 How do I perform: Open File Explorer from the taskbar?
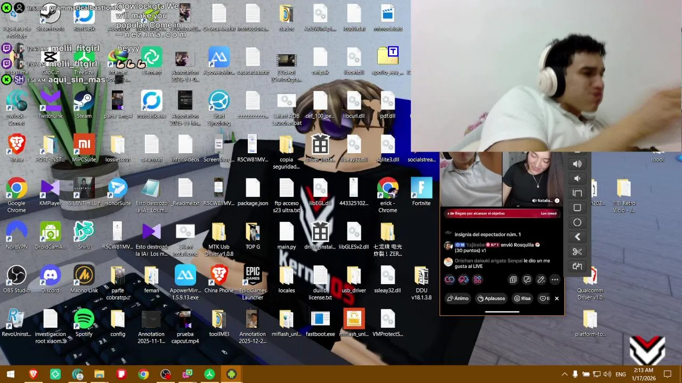99,374
